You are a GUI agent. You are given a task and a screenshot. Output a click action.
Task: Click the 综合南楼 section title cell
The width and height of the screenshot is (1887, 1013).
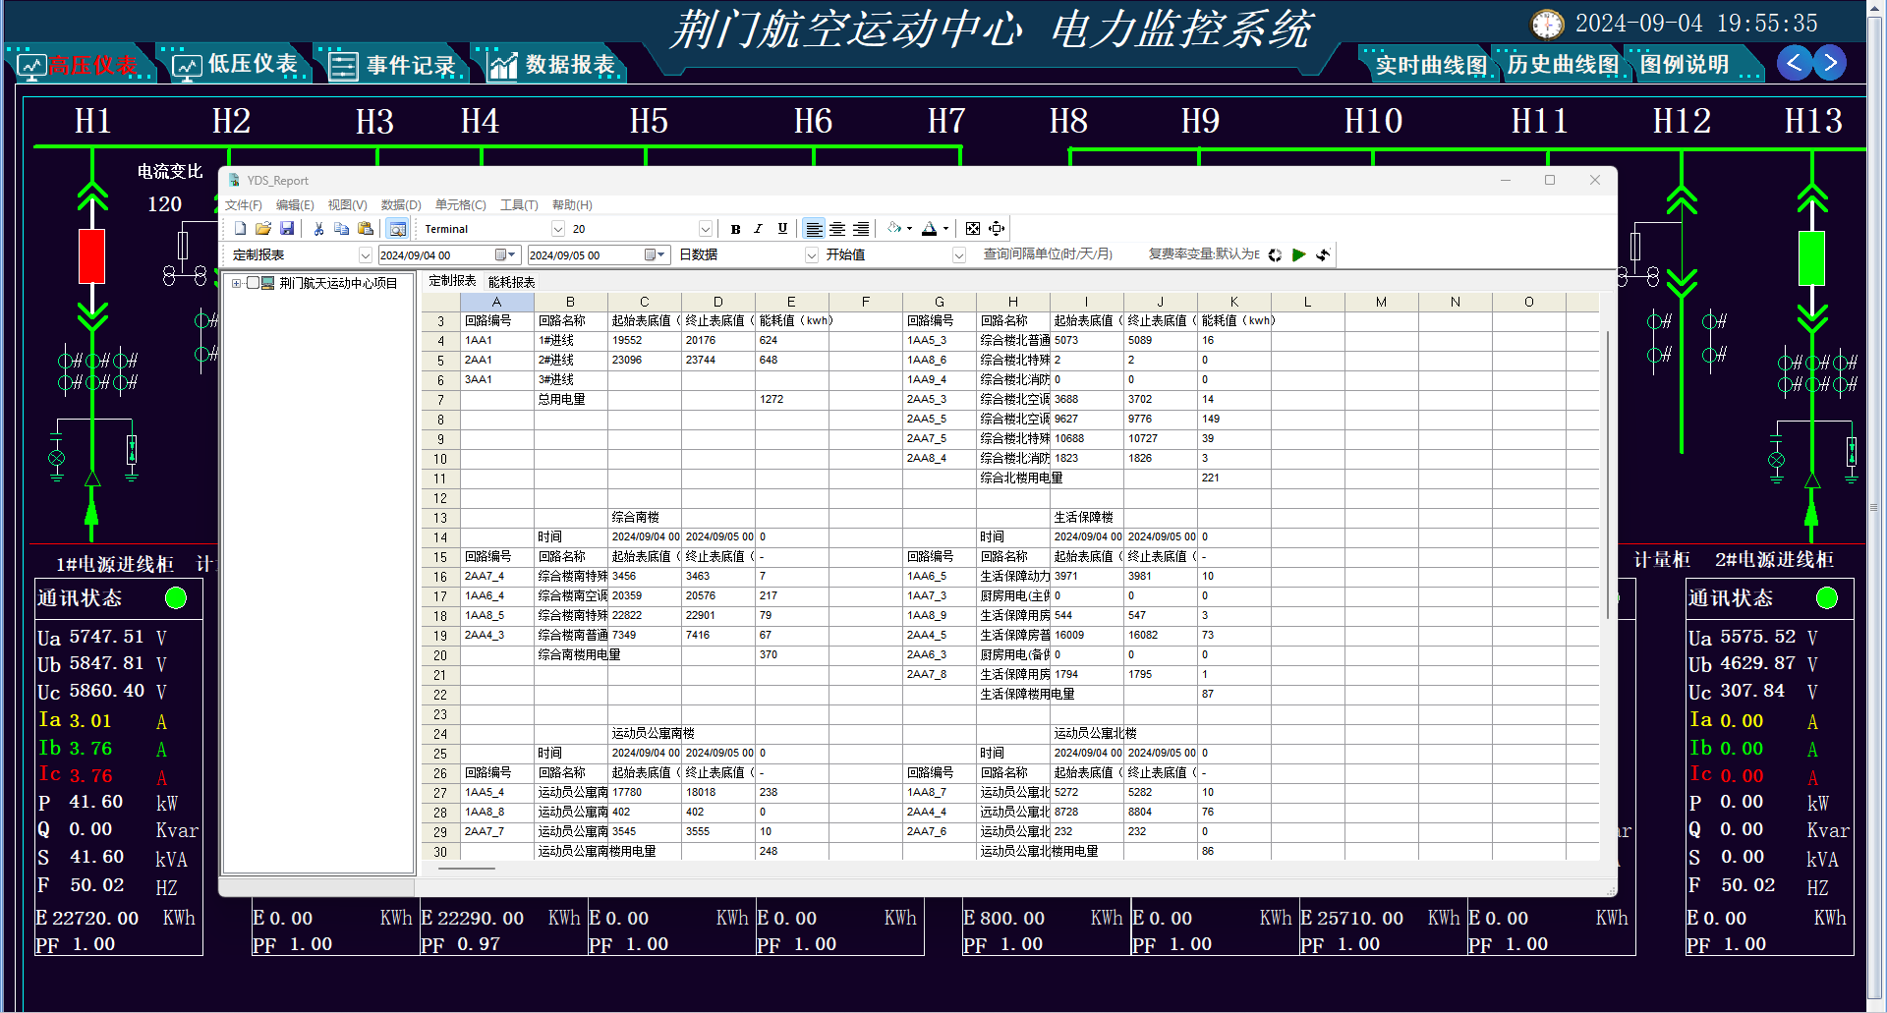(644, 517)
